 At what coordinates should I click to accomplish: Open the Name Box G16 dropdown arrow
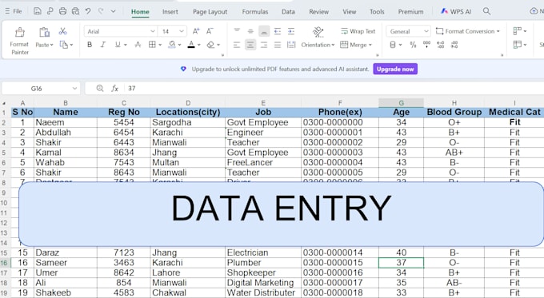(74, 89)
